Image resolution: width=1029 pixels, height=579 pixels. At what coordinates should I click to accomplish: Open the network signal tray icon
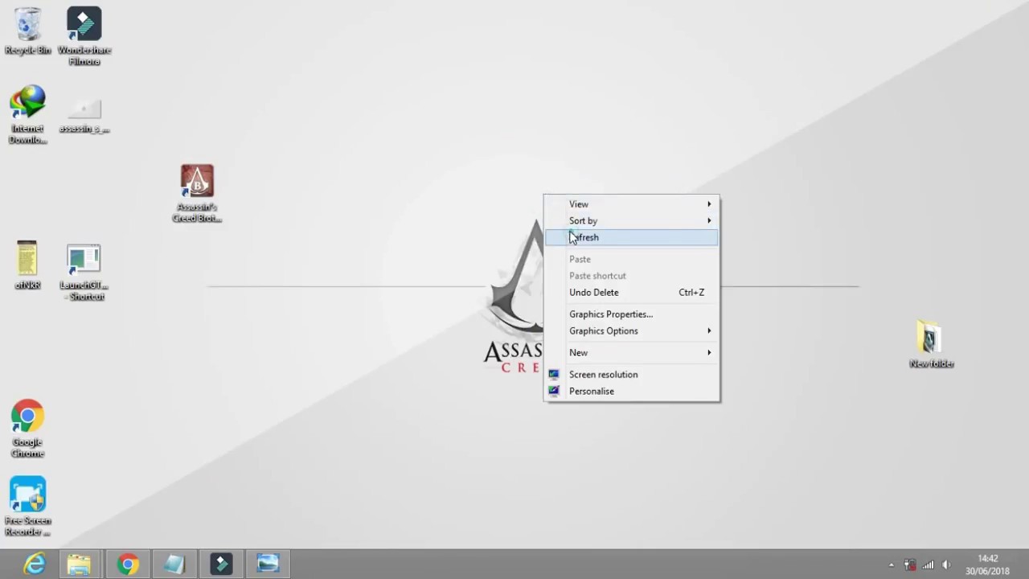tap(928, 565)
